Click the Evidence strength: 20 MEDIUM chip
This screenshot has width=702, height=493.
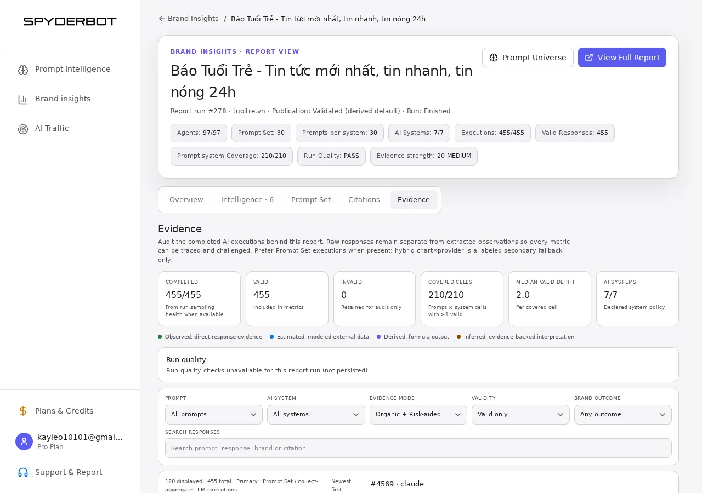(424, 156)
